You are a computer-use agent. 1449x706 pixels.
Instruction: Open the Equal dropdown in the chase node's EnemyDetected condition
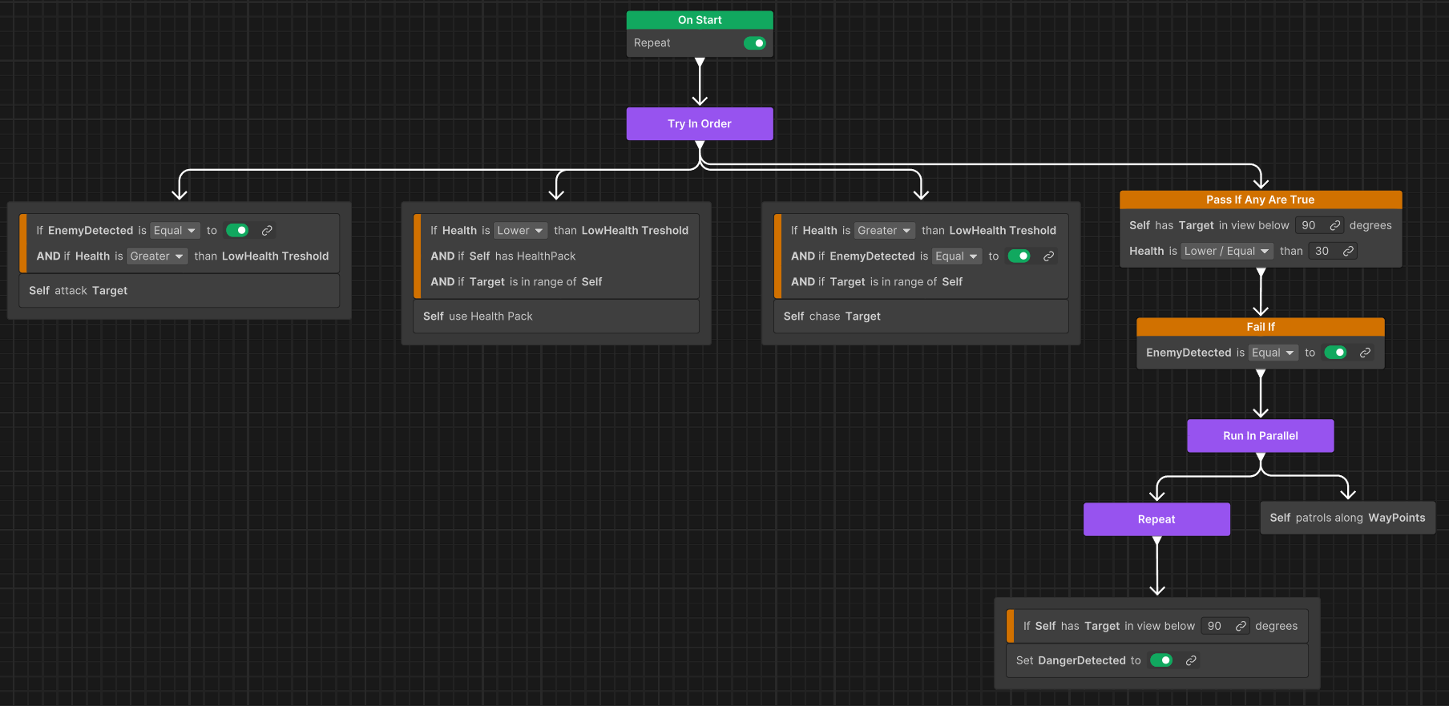(957, 256)
